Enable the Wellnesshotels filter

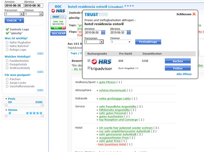pyautogui.click(x=7, y=68)
